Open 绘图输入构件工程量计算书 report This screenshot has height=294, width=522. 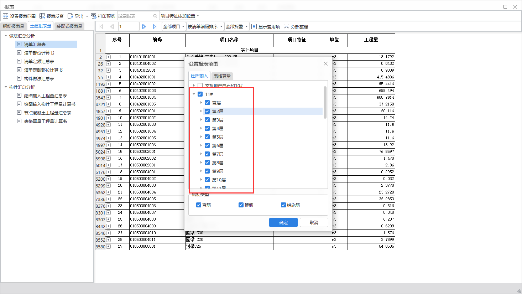pos(49,104)
